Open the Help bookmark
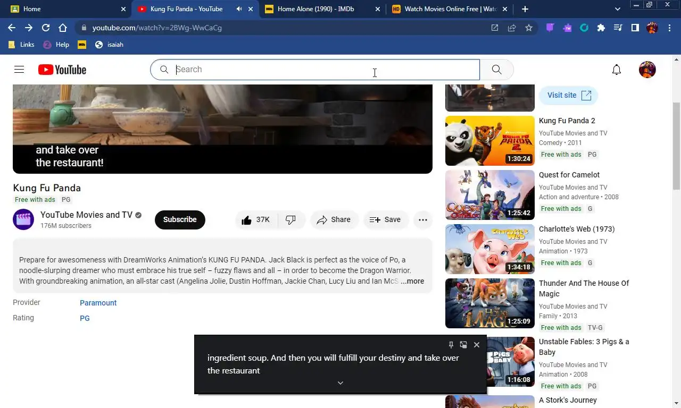Screen dimensions: 681x408 [56, 45]
